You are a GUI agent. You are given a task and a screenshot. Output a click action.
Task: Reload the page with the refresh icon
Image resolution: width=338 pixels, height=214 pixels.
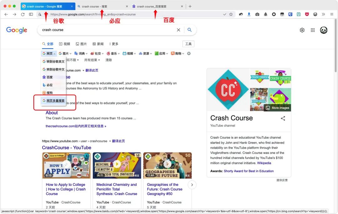(23, 14)
